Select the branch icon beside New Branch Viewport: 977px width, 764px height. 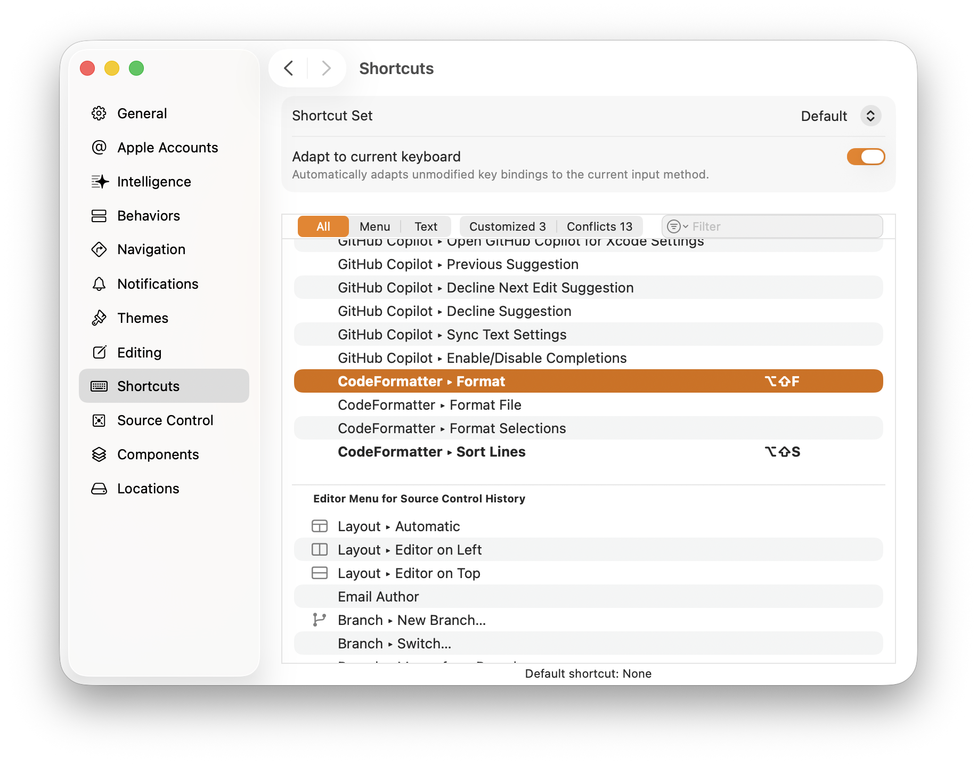[x=320, y=620]
